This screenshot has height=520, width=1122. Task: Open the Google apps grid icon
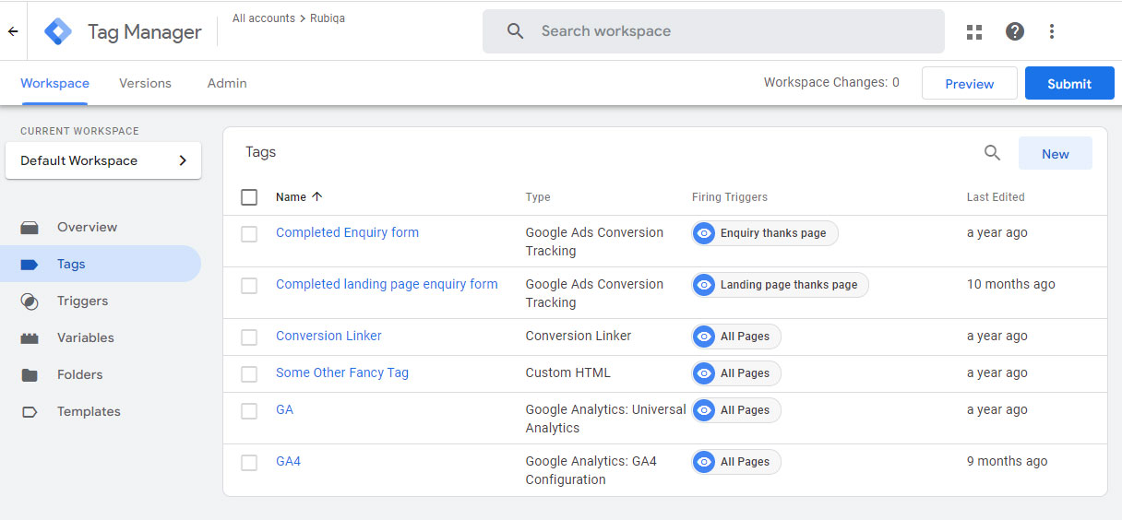974,31
